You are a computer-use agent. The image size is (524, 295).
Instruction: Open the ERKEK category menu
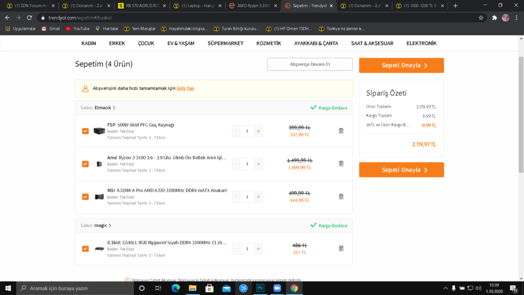coord(116,43)
